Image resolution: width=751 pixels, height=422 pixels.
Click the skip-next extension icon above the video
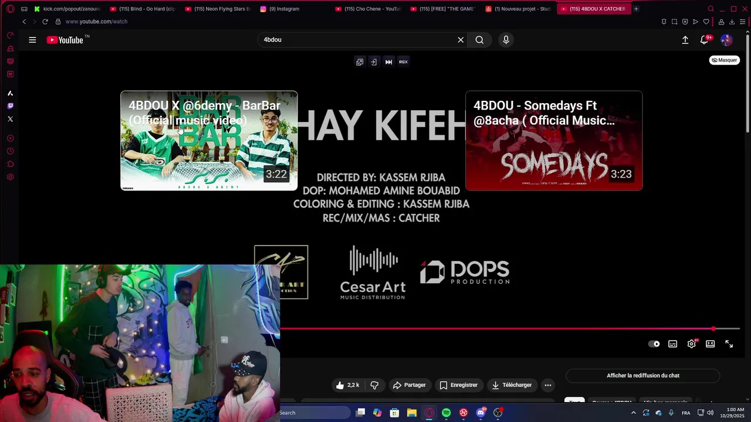point(388,62)
